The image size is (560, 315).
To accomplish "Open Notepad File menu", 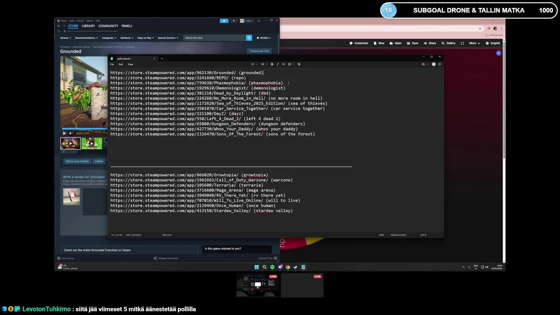I will 112,64.
